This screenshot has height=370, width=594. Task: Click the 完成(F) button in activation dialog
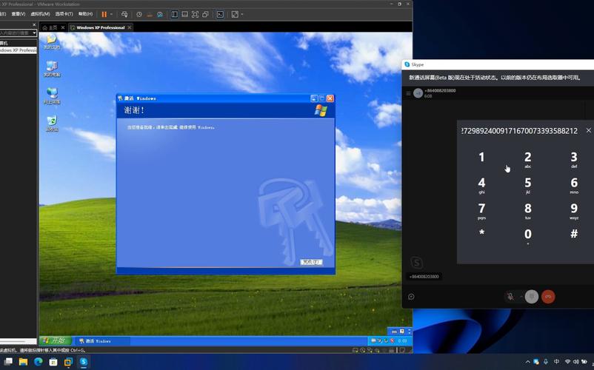point(311,262)
